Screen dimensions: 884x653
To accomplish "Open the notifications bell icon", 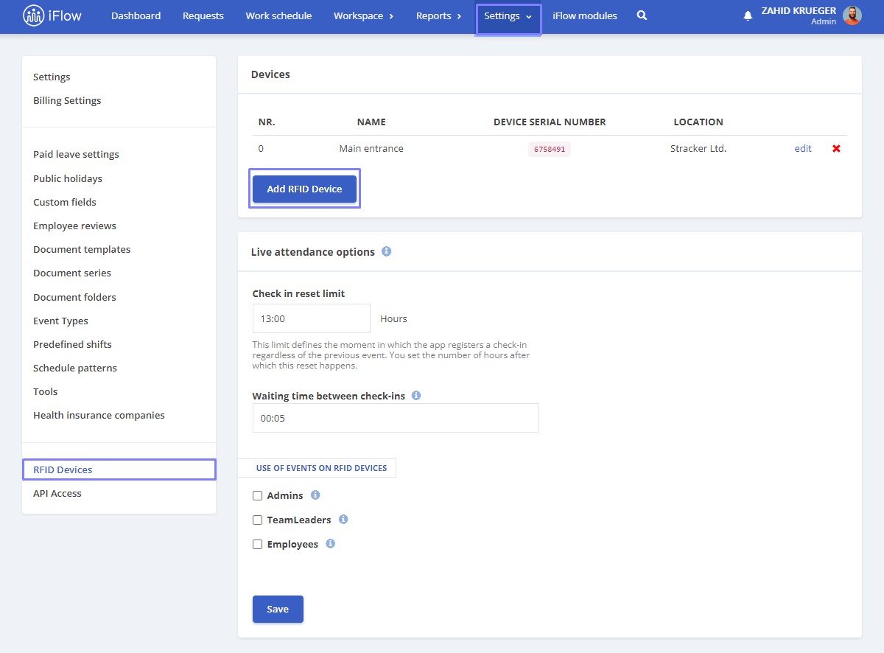I will tap(748, 15).
